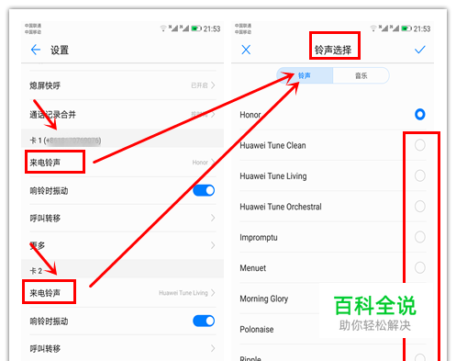Viewport: 456px width, 361px height.
Task: Tap Wi-Fi icon in right status bar
Action: (373, 28)
